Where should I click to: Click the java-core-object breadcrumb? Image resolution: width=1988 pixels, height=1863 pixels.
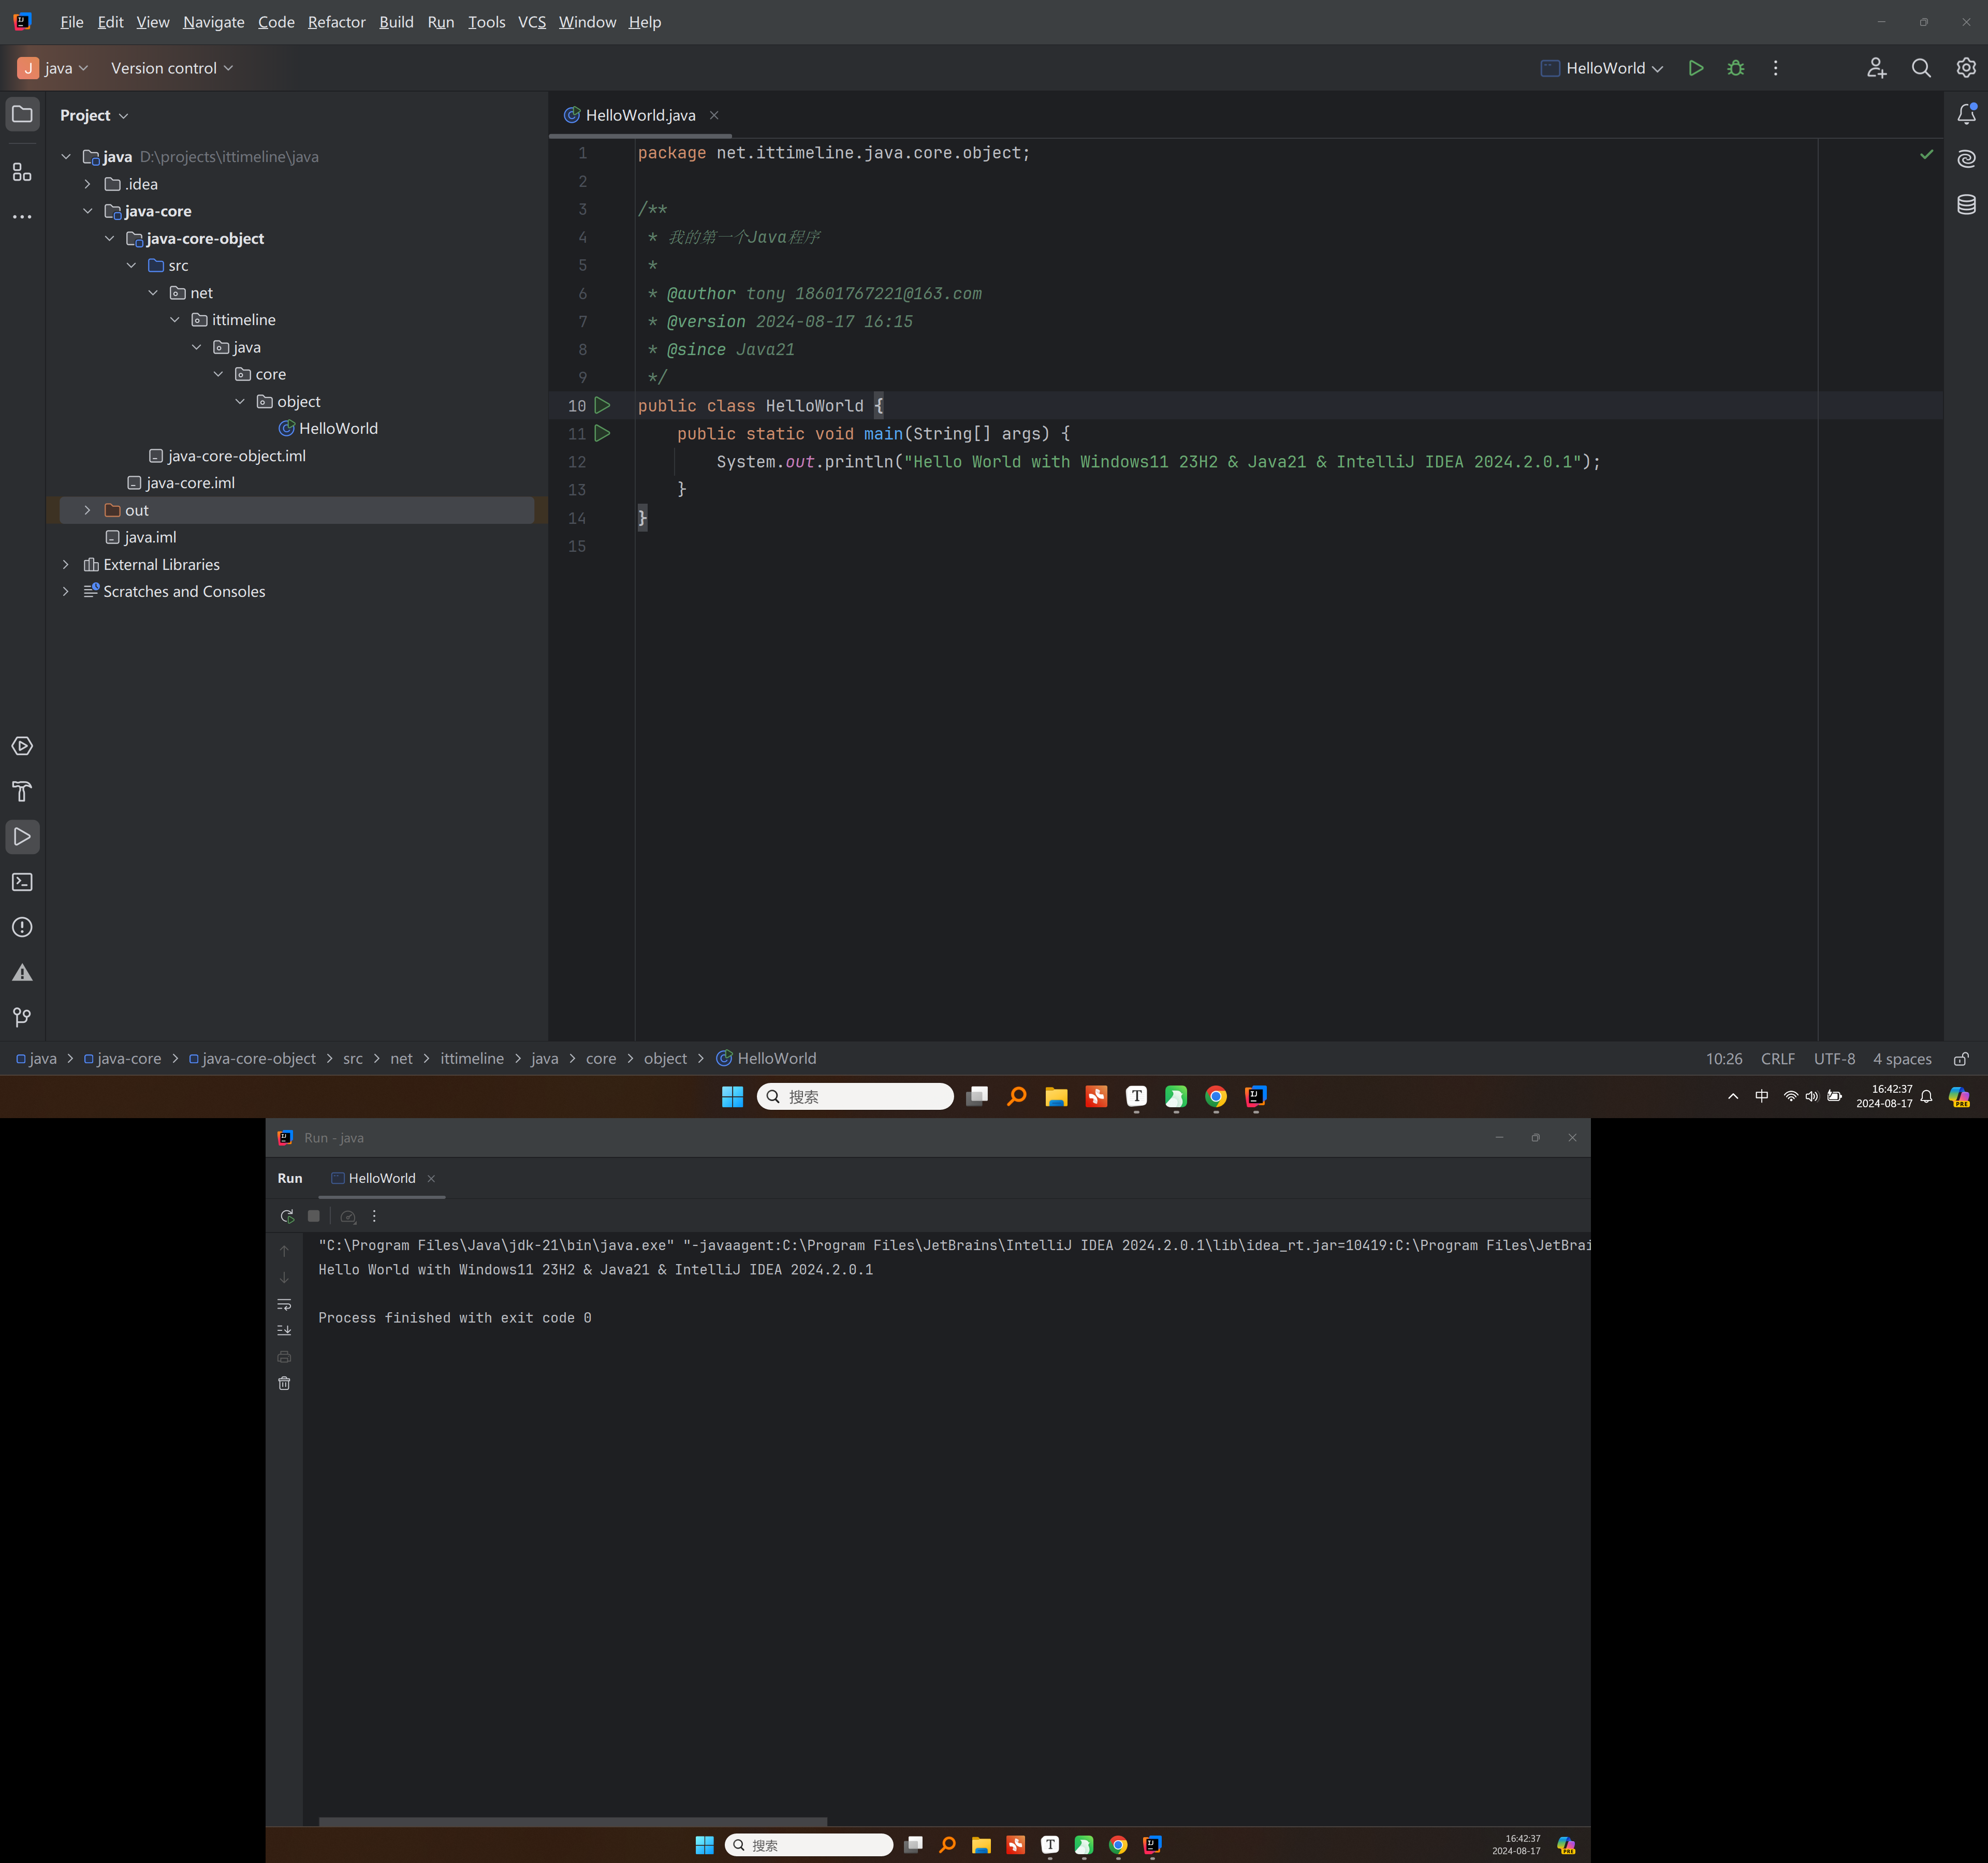point(258,1058)
